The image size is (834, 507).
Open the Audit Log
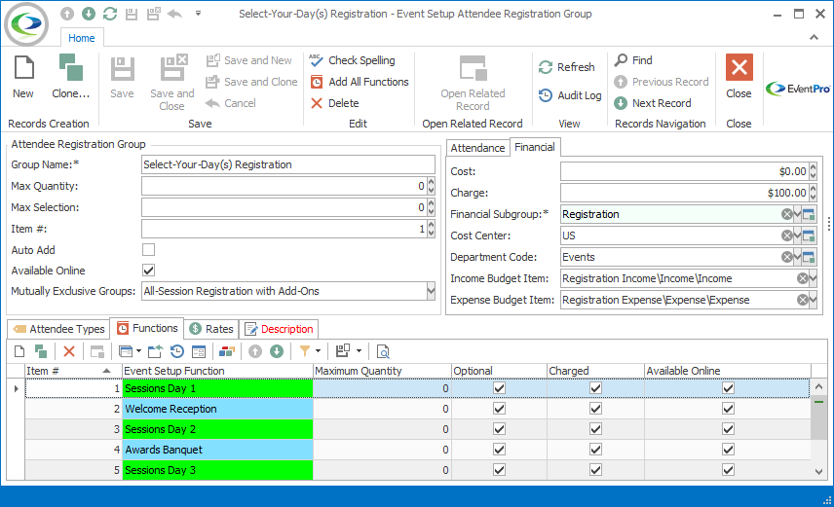click(x=570, y=95)
